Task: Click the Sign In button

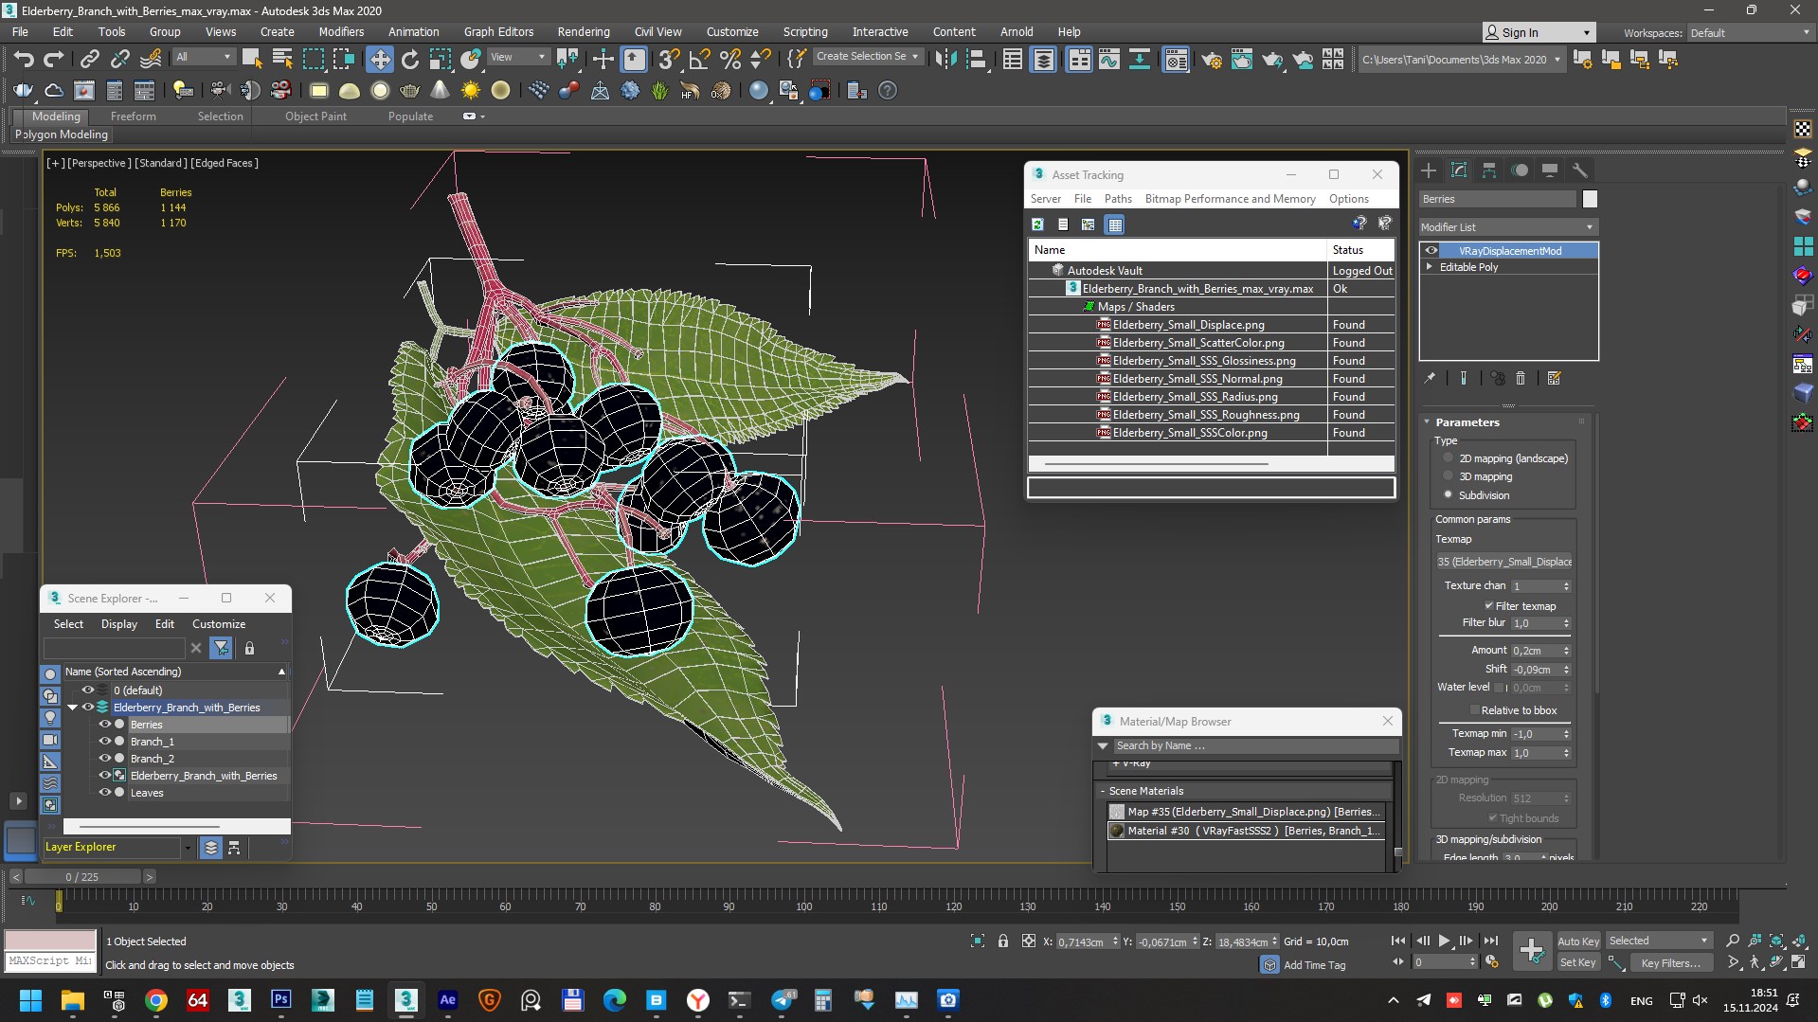Action: pos(1539,32)
